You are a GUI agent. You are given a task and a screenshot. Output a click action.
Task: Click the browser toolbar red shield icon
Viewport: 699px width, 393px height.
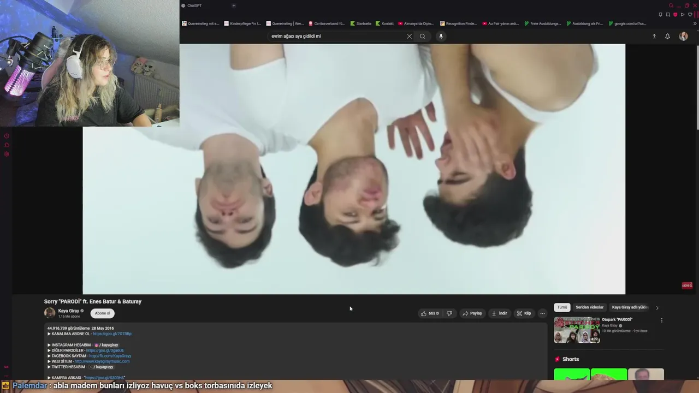tap(675, 15)
